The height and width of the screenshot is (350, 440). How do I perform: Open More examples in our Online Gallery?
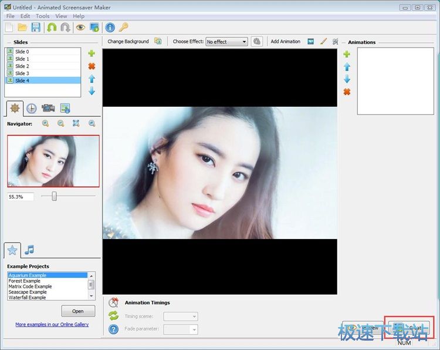pyautogui.click(x=52, y=324)
